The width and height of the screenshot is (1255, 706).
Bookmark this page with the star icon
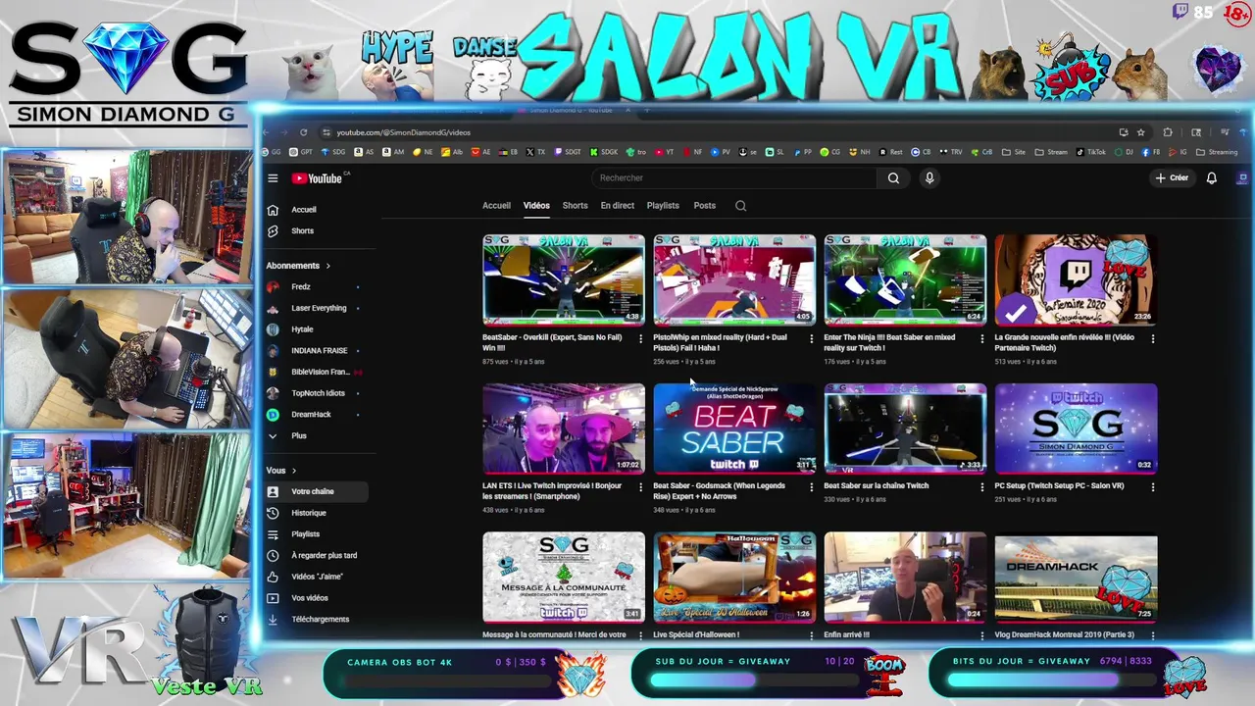click(1140, 132)
